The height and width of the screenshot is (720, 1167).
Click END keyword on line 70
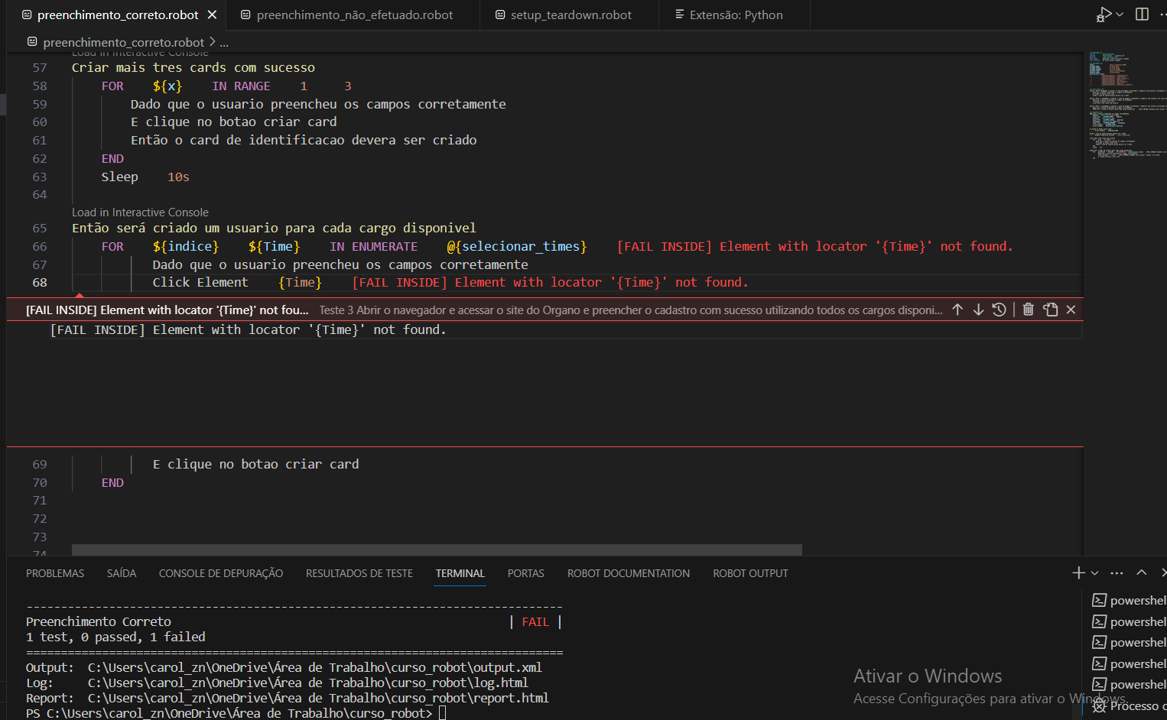(x=112, y=482)
